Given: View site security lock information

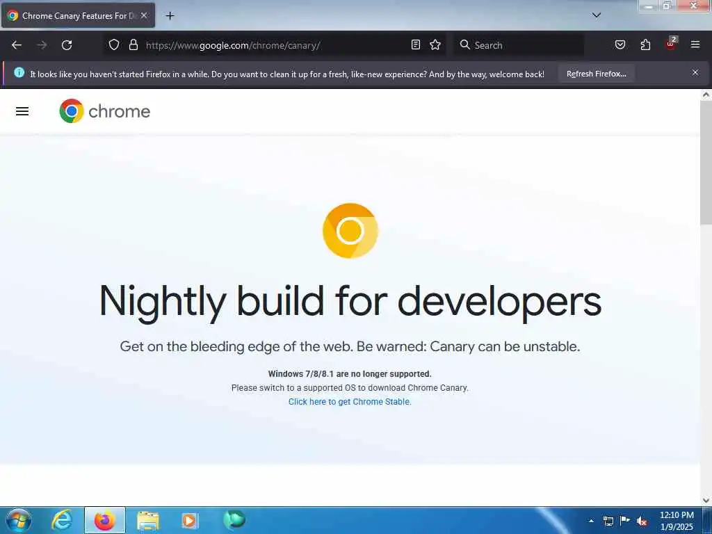Looking at the screenshot, I should [133, 44].
